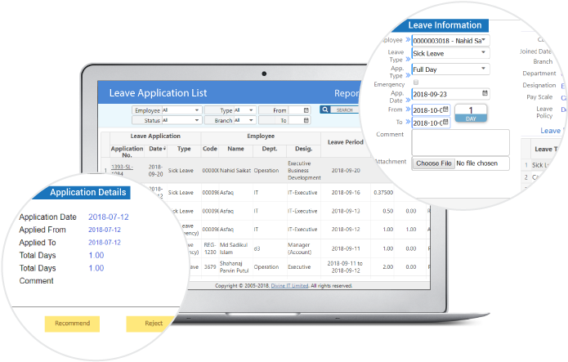Click the 3679 code cell
The height and width of the screenshot is (362, 568).
pos(210,266)
